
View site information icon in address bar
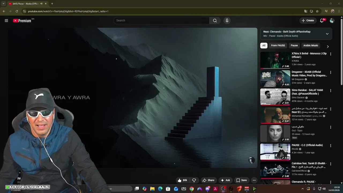pyautogui.click(x=24, y=11)
